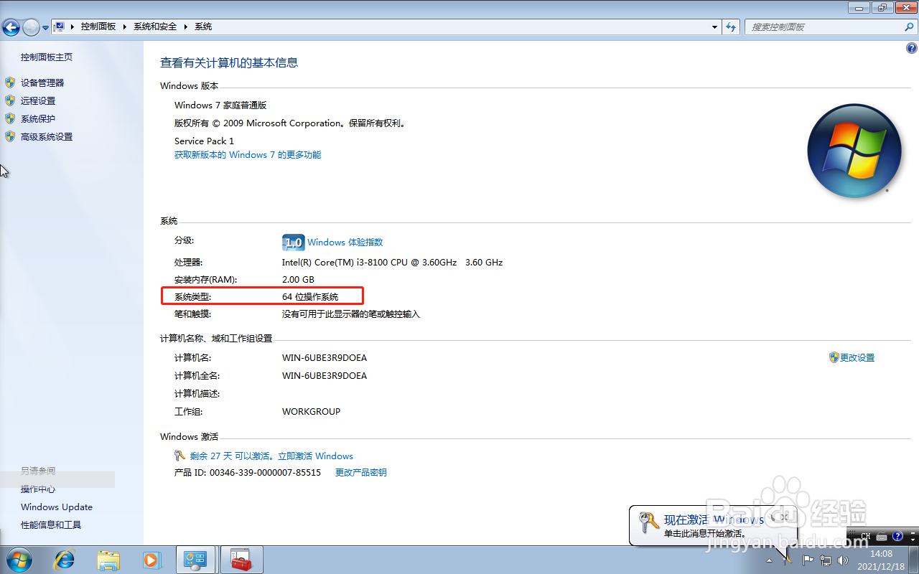Click the network tray icon

pos(826,560)
